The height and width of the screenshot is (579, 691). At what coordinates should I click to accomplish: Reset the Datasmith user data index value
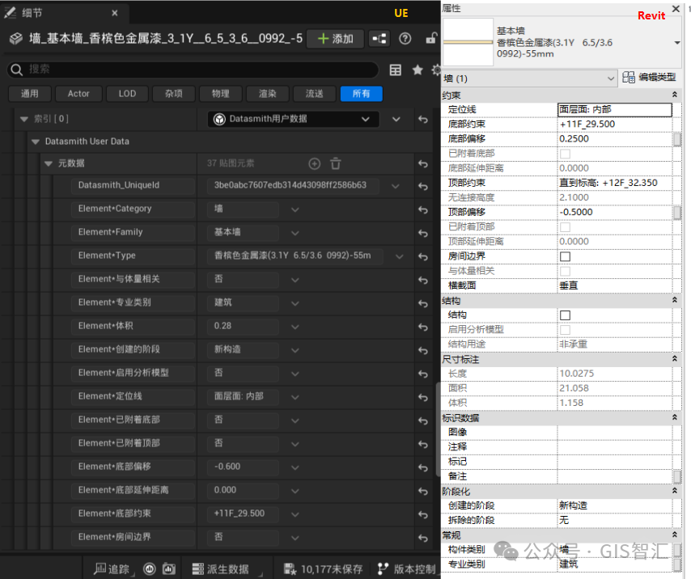tap(423, 120)
